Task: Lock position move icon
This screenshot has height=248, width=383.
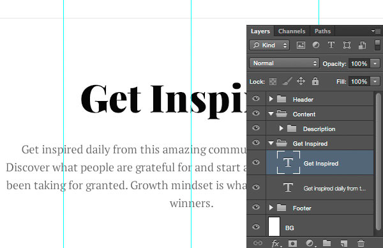Action: (301, 81)
